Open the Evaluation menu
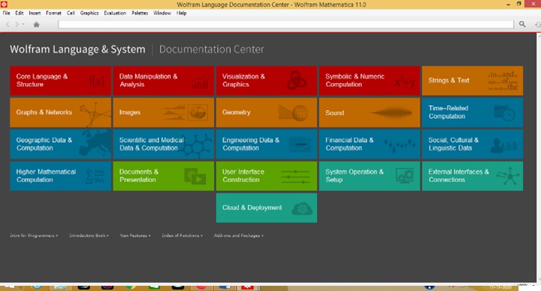Screen dimensions: 541x291 click(115, 13)
